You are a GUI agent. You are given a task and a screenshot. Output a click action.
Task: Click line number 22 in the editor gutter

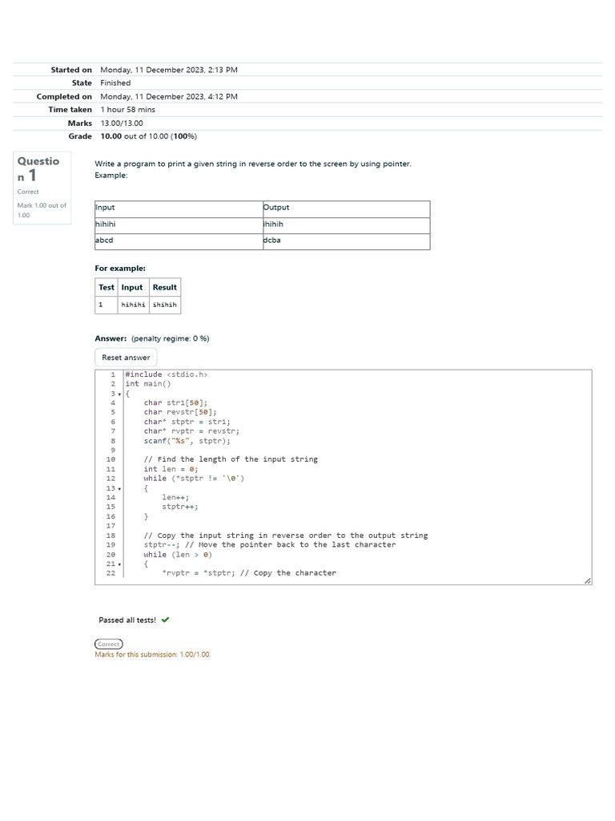(111, 573)
